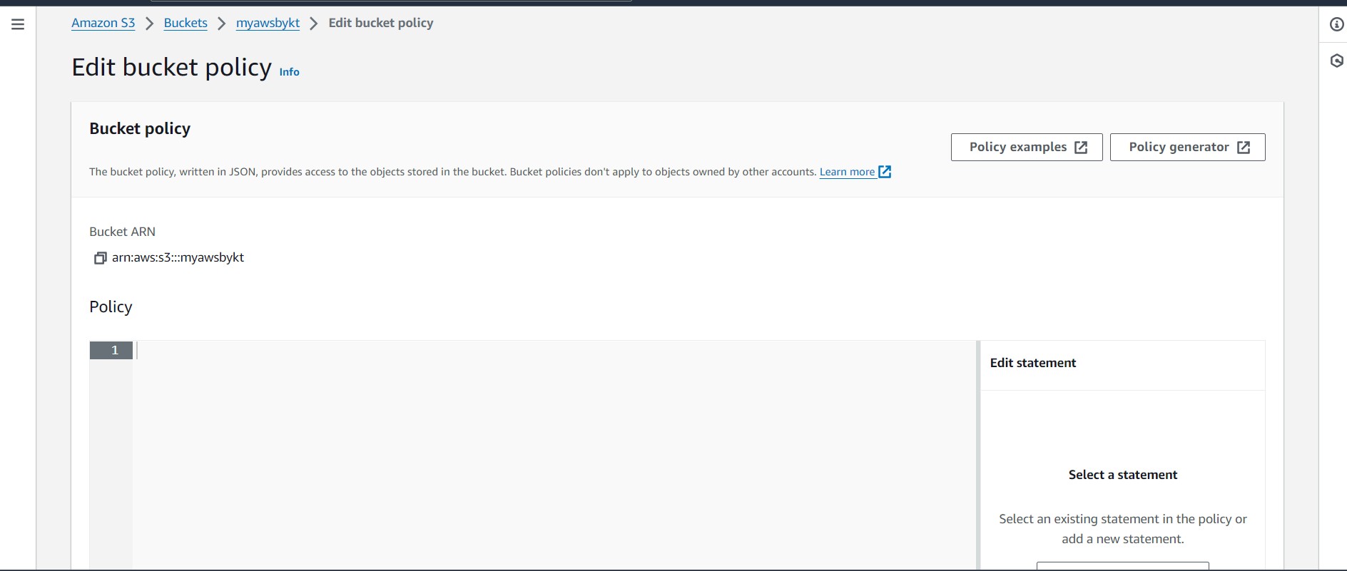1347x571 pixels.
Task: Launch the Policy generator button
Action: [x=1187, y=147]
